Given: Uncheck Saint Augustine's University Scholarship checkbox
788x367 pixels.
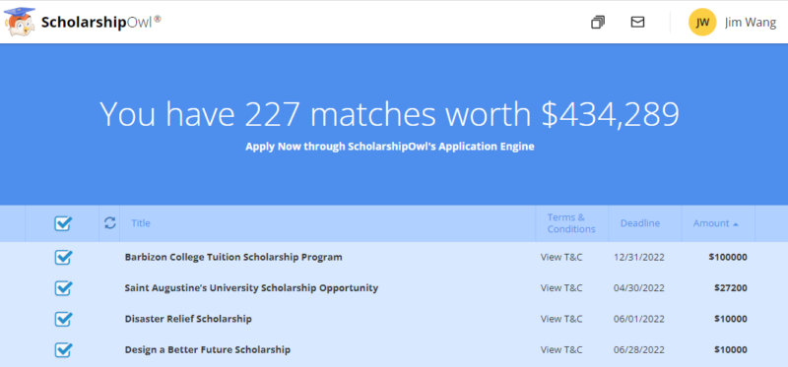Looking at the screenshot, I should [63, 288].
